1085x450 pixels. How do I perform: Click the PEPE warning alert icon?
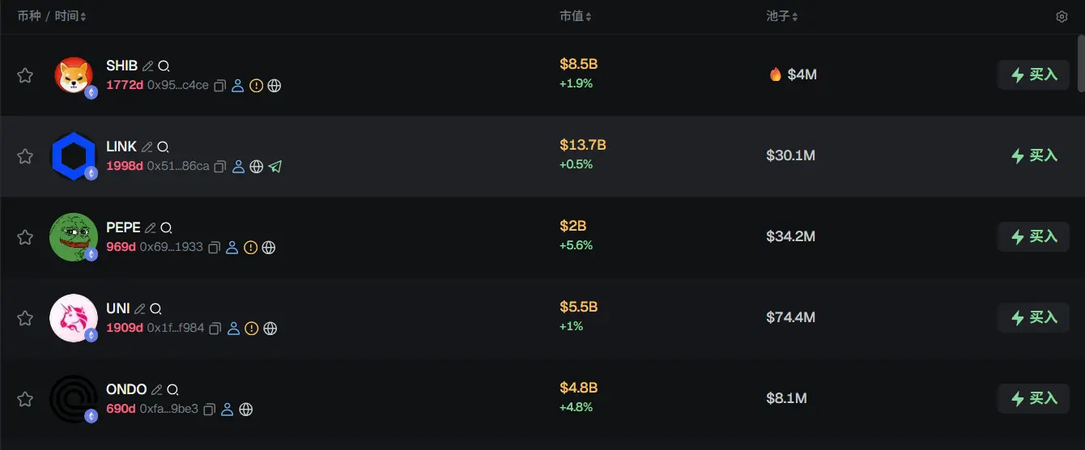pos(251,248)
